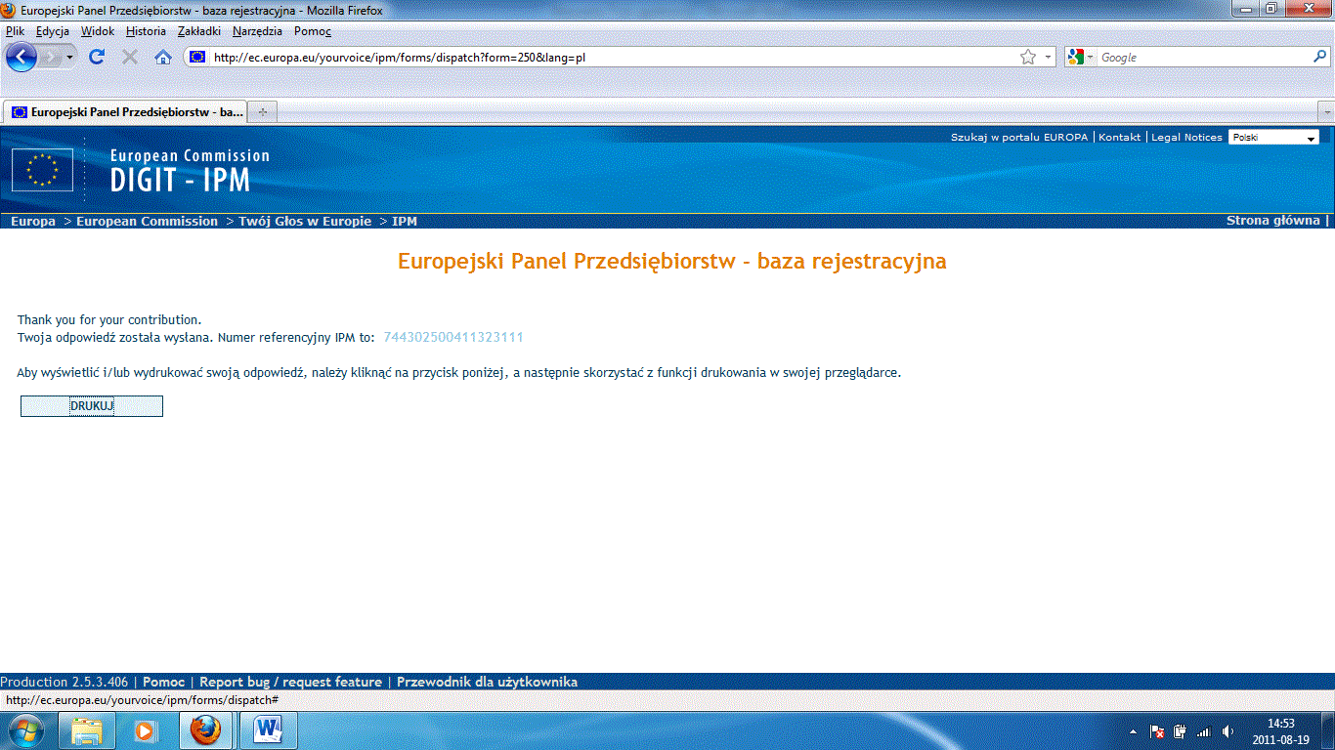Open the Windows Start button
1335x750 pixels.
point(26,730)
